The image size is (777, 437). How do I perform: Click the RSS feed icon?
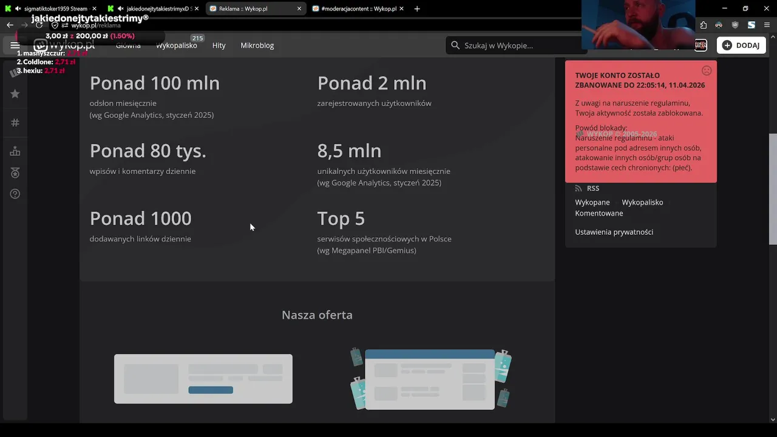pyautogui.click(x=579, y=189)
